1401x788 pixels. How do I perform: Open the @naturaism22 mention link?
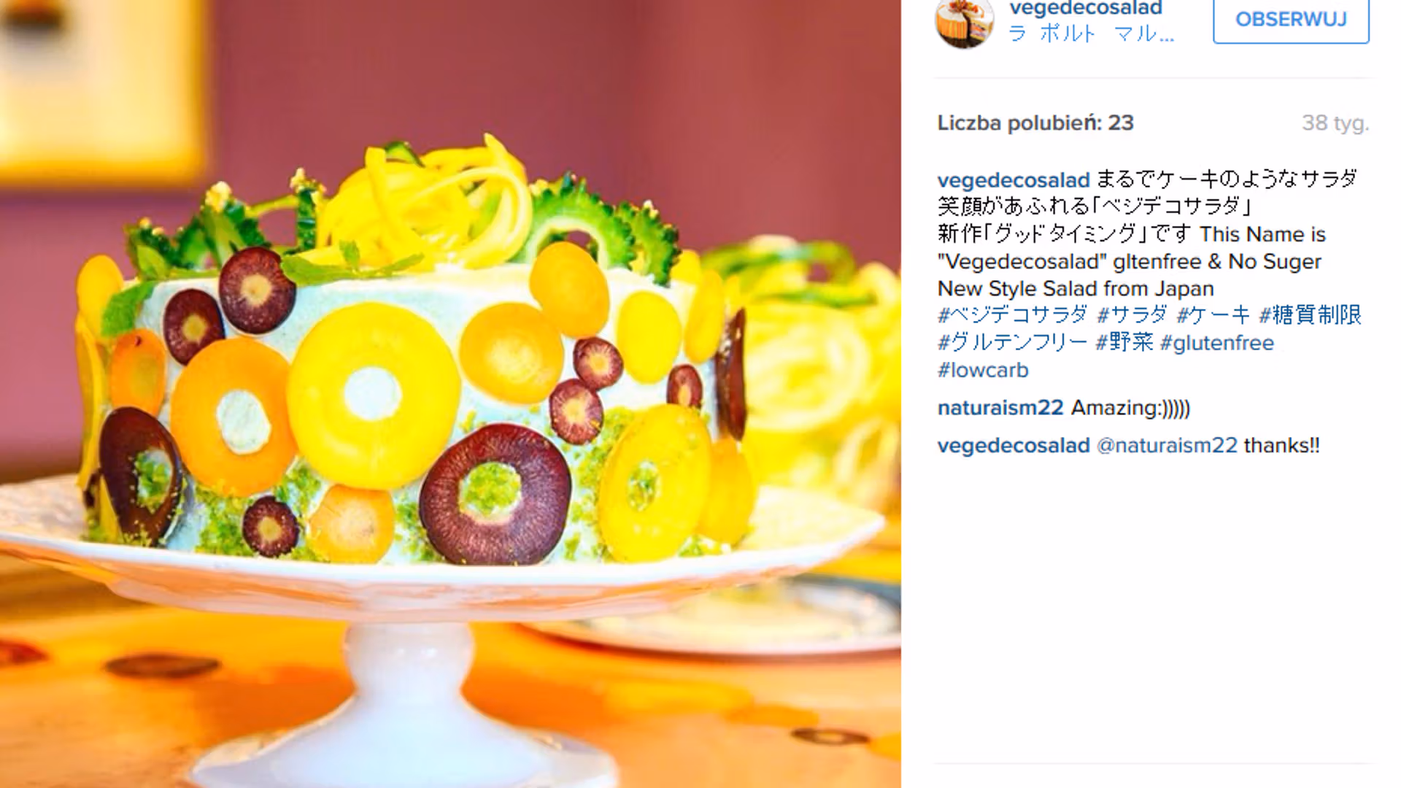[x=1167, y=445]
